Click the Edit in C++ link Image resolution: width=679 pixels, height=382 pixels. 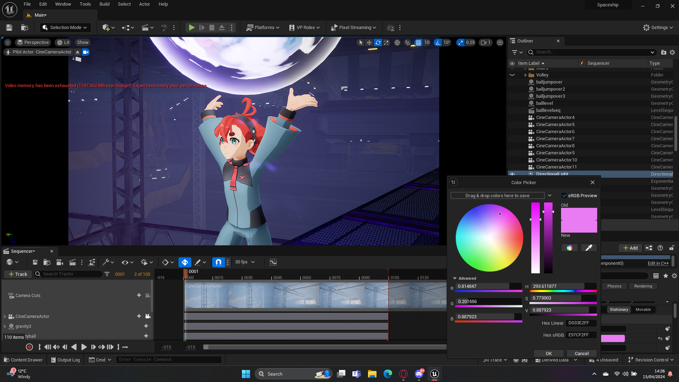(x=658, y=263)
